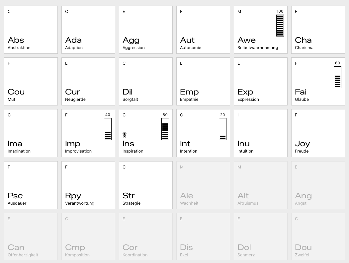This screenshot has height=263, width=349.
Task: Pick the Sorgfalt (Dil) tile
Action: (146, 81)
